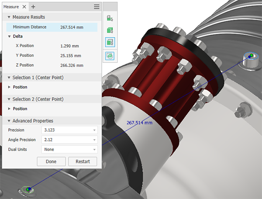Open the Measure panel hamburger menu
The height and width of the screenshot is (199, 262).
[x=97, y=7]
